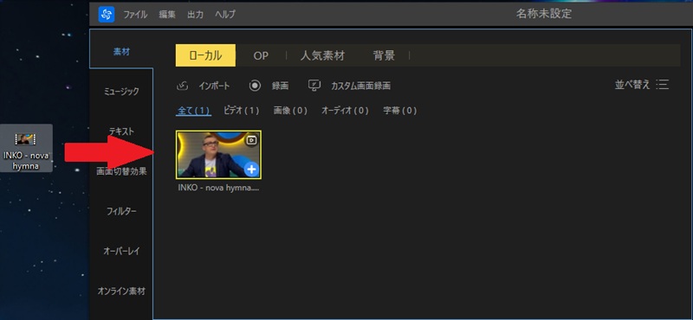Select the INKO - nova hymna video thumbnail

218,155
